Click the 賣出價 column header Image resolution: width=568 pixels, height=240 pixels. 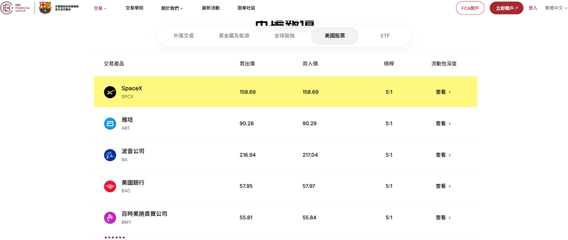[247, 63]
